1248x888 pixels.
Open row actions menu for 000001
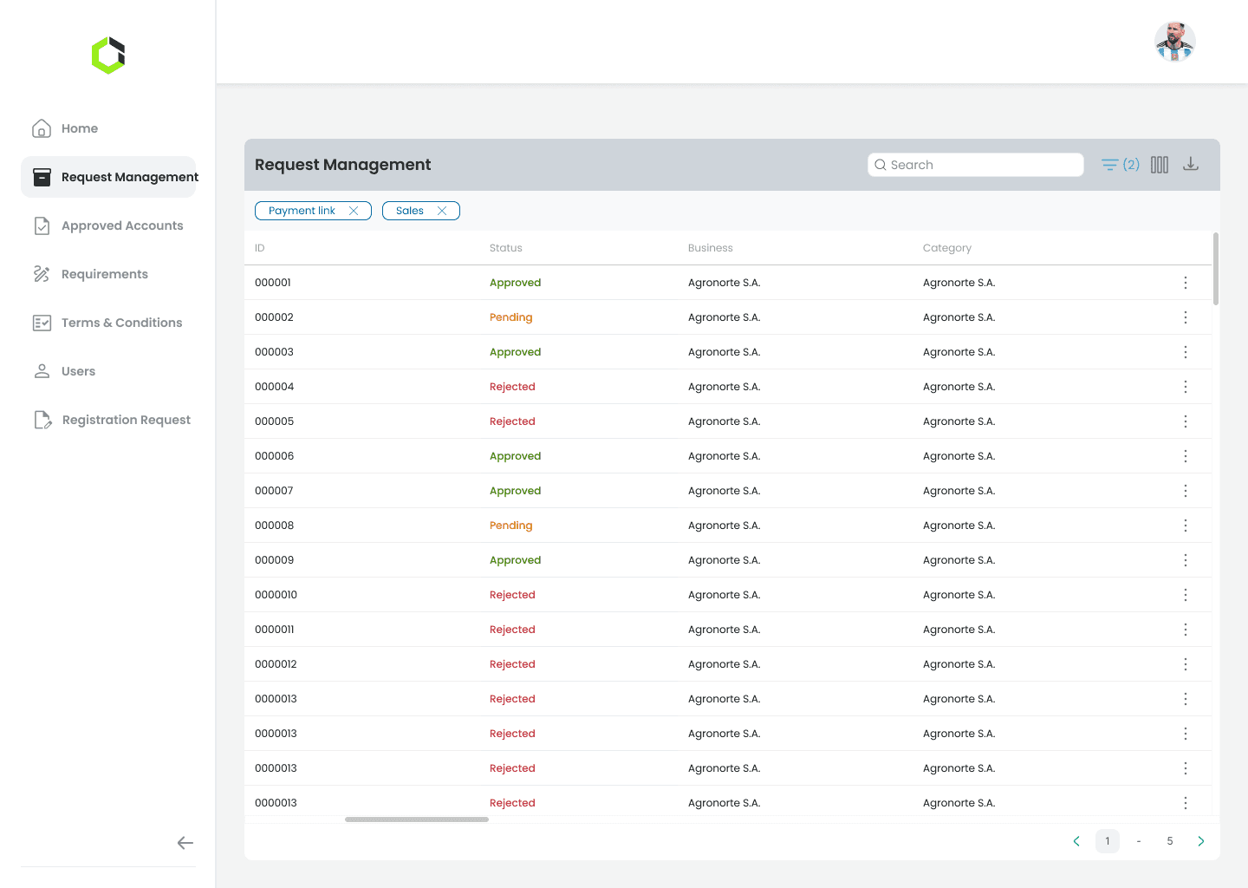pyautogui.click(x=1186, y=283)
